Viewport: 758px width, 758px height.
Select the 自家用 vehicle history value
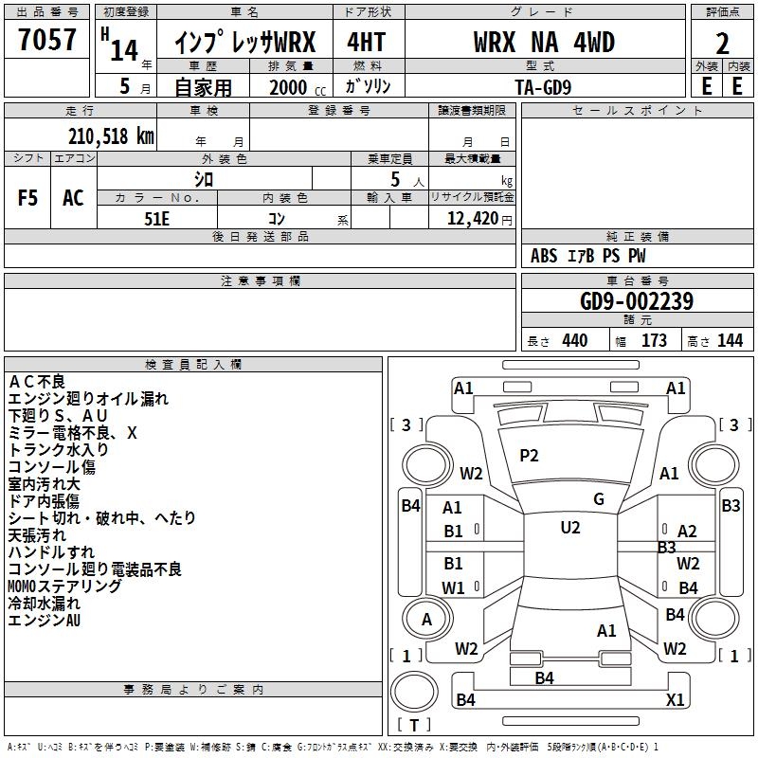203,87
